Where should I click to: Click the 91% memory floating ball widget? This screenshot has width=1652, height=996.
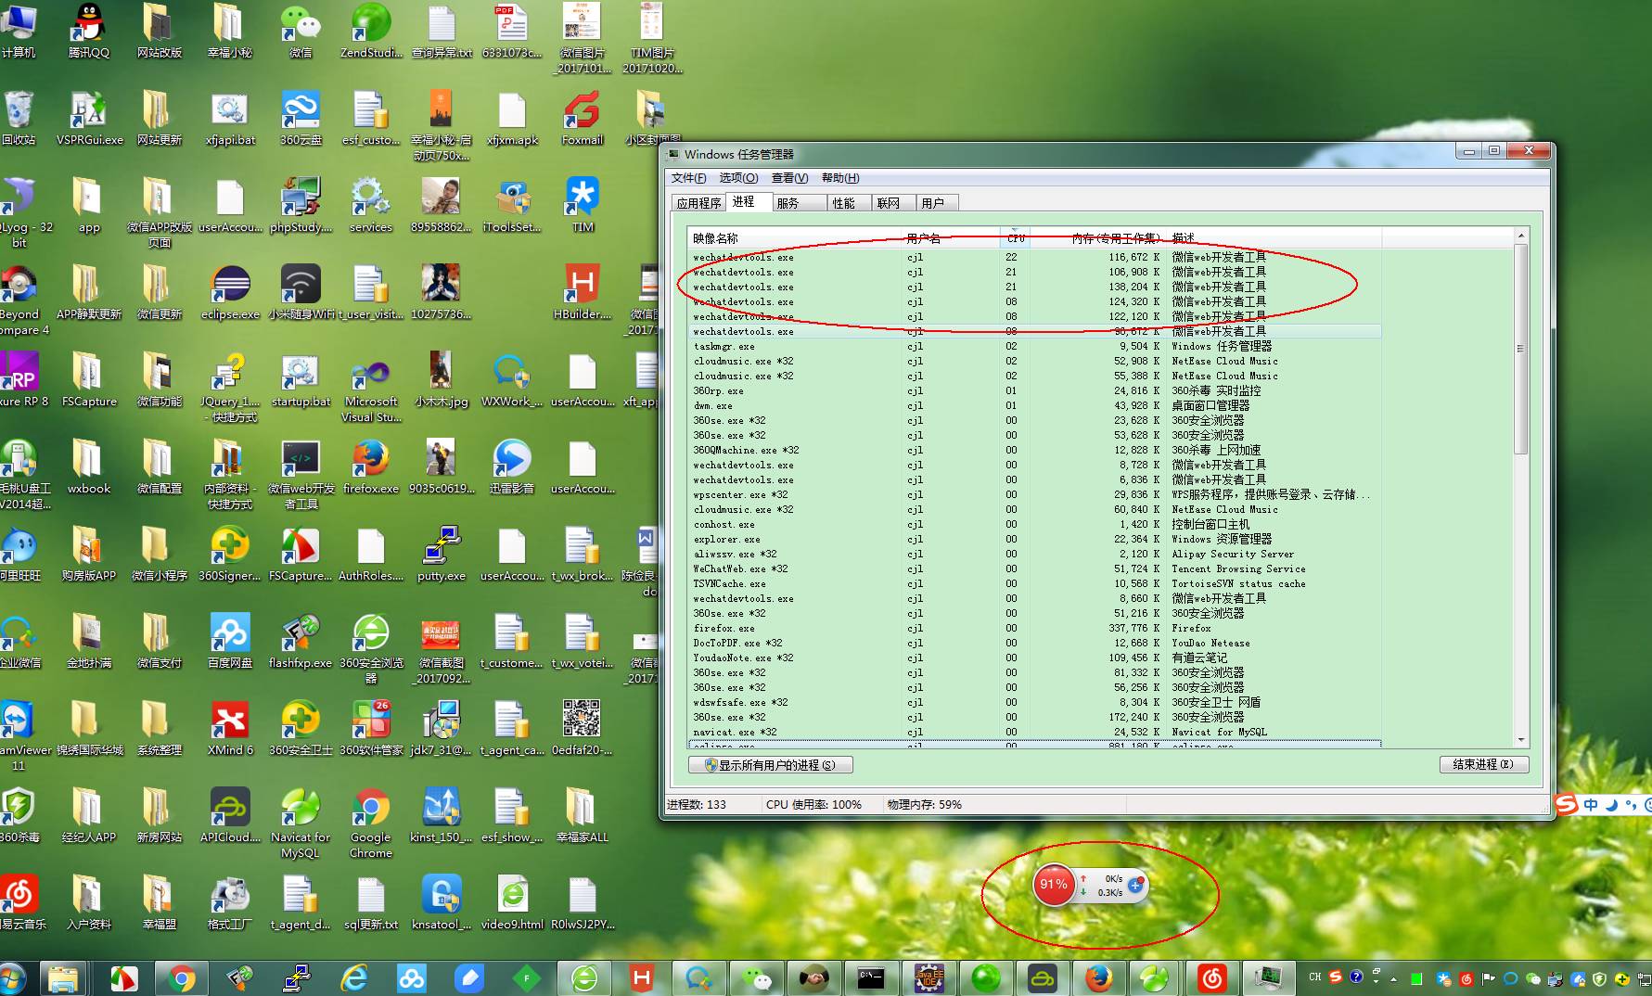pyautogui.click(x=1054, y=884)
